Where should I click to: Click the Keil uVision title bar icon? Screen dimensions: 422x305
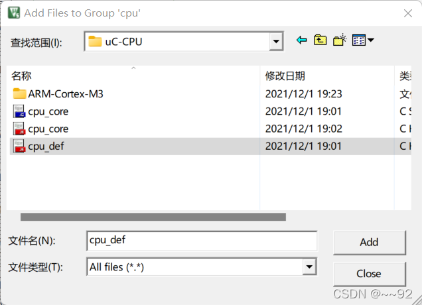pyautogui.click(x=14, y=13)
